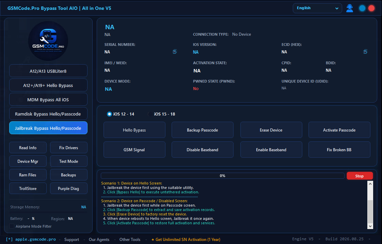
Task: Click the log scrollbar thumb
Action: tap(370, 211)
